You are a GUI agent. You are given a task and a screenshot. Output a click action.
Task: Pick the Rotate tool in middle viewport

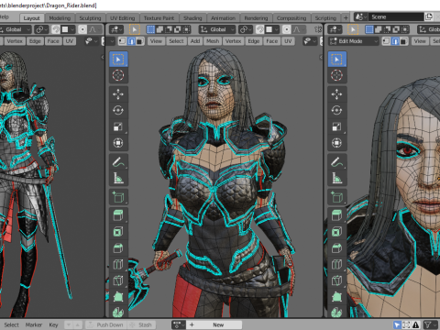(x=118, y=110)
